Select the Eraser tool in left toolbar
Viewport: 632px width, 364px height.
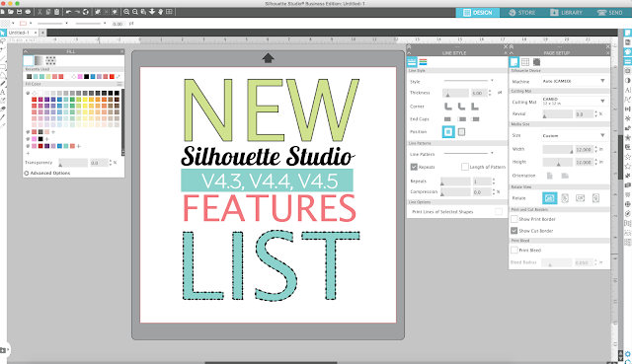click(3, 109)
